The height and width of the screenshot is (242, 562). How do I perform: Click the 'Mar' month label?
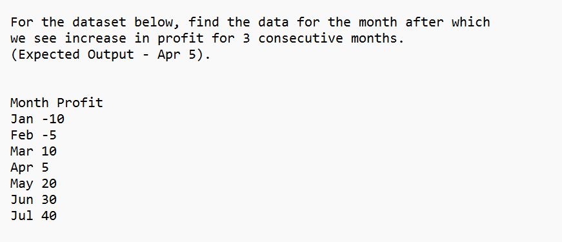tap(22, 151)
